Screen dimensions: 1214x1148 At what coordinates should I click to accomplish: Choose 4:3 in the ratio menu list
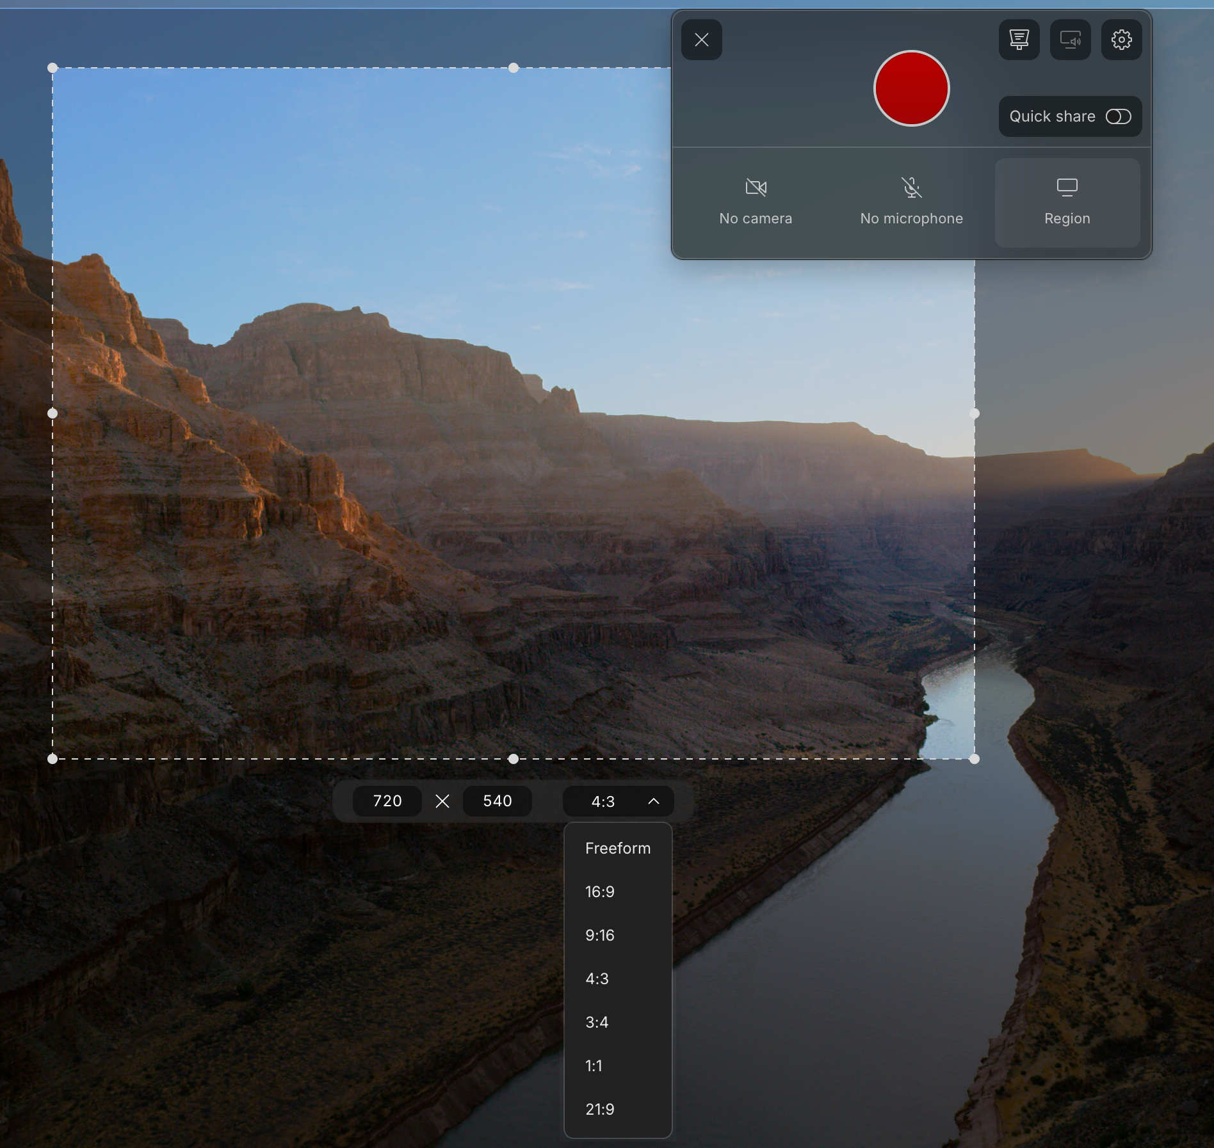[x=618, y=979]
